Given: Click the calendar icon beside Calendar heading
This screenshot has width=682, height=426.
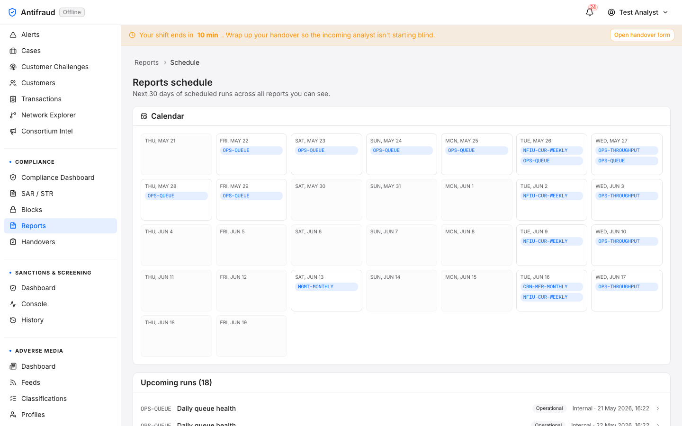Looking at the screenshot, I should (144, 116).
